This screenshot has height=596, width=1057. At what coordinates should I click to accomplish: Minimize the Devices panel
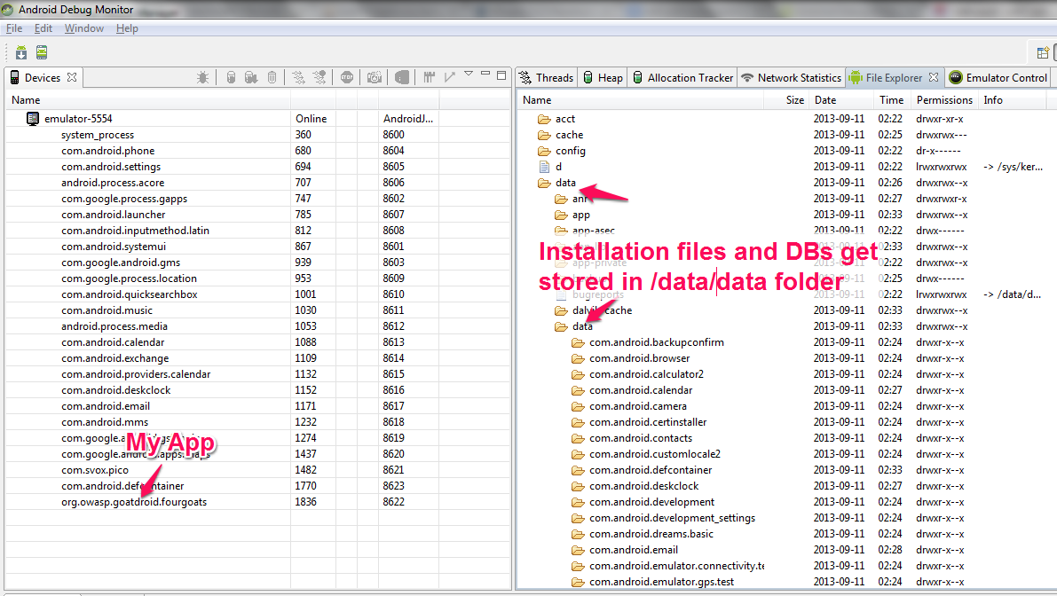[x=485, y=74]
